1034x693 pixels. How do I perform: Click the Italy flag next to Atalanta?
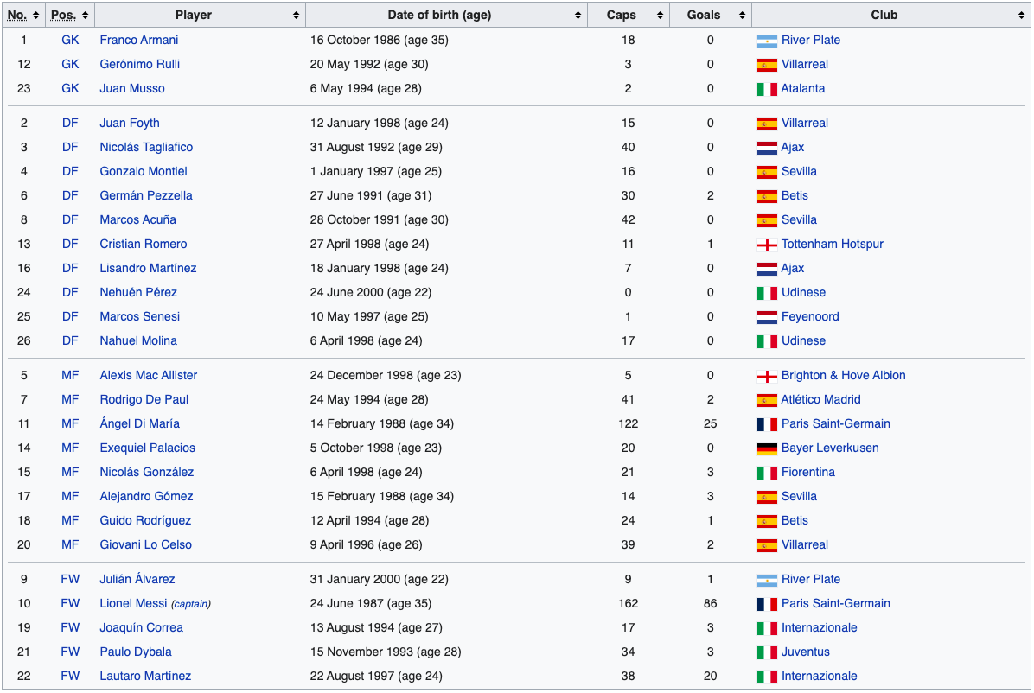[767, 89]
